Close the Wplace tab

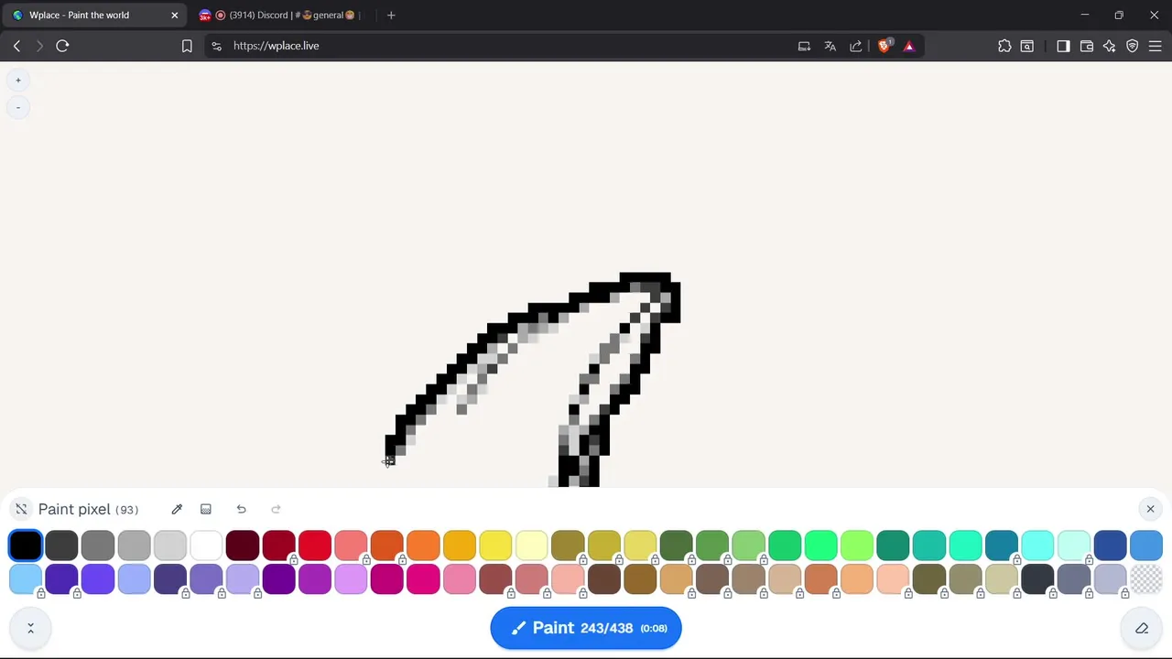pos(174,16)
